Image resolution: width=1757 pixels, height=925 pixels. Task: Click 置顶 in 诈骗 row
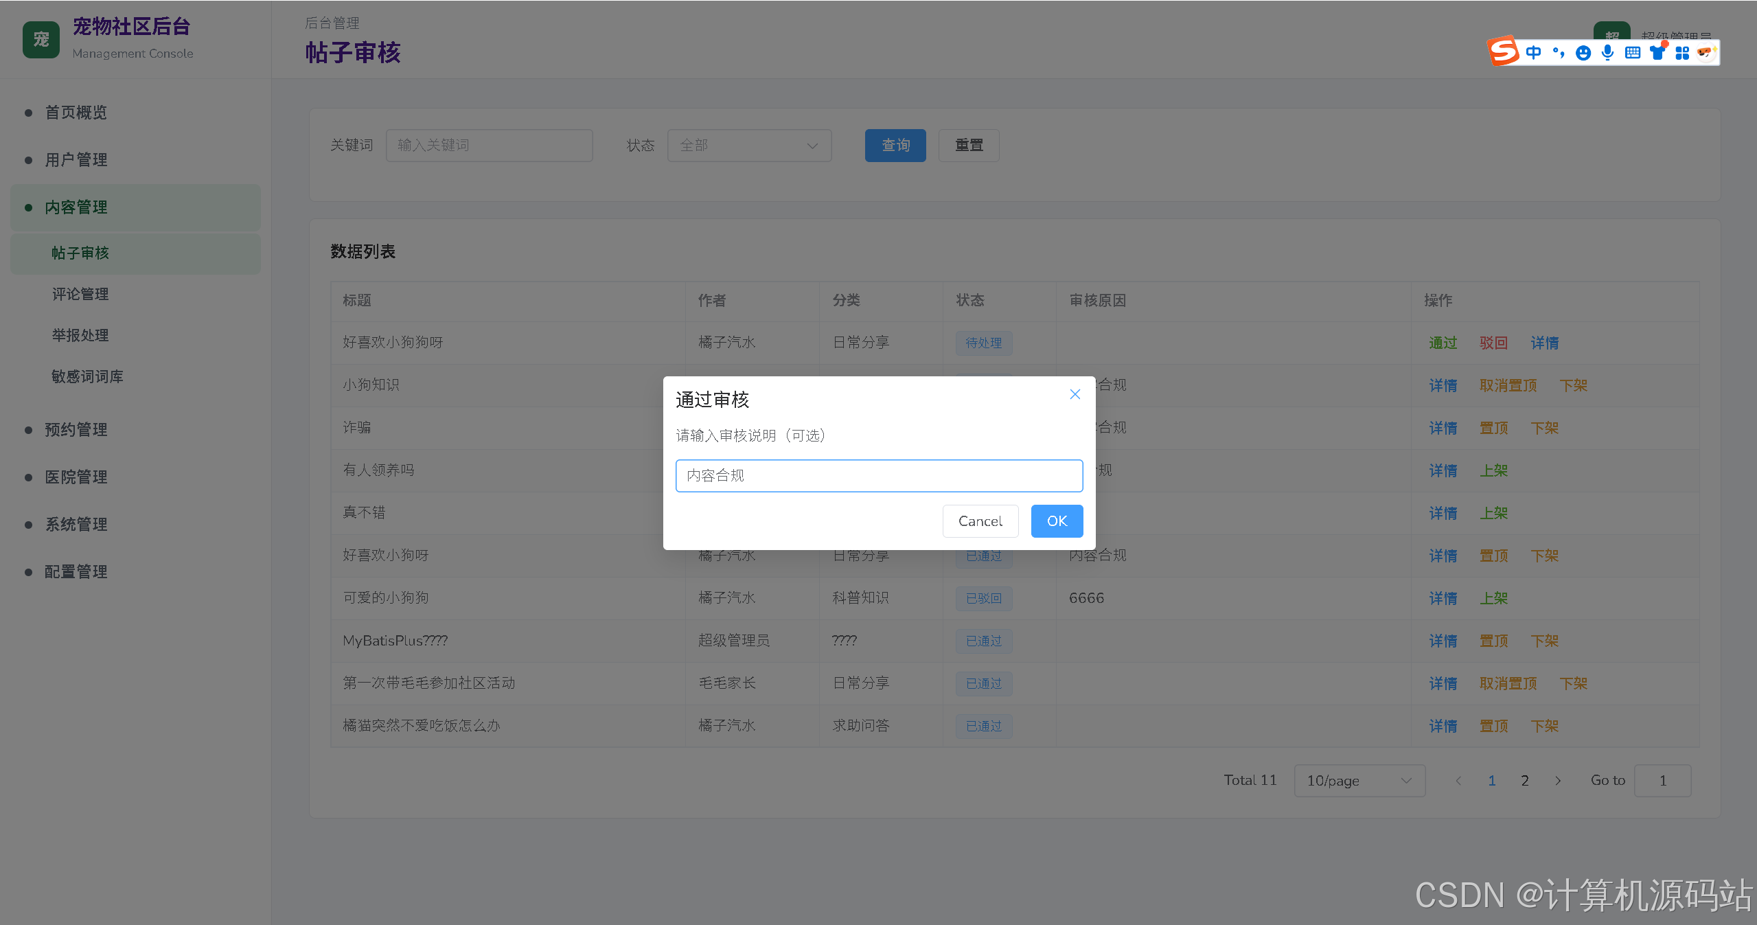click(1493, 429)
